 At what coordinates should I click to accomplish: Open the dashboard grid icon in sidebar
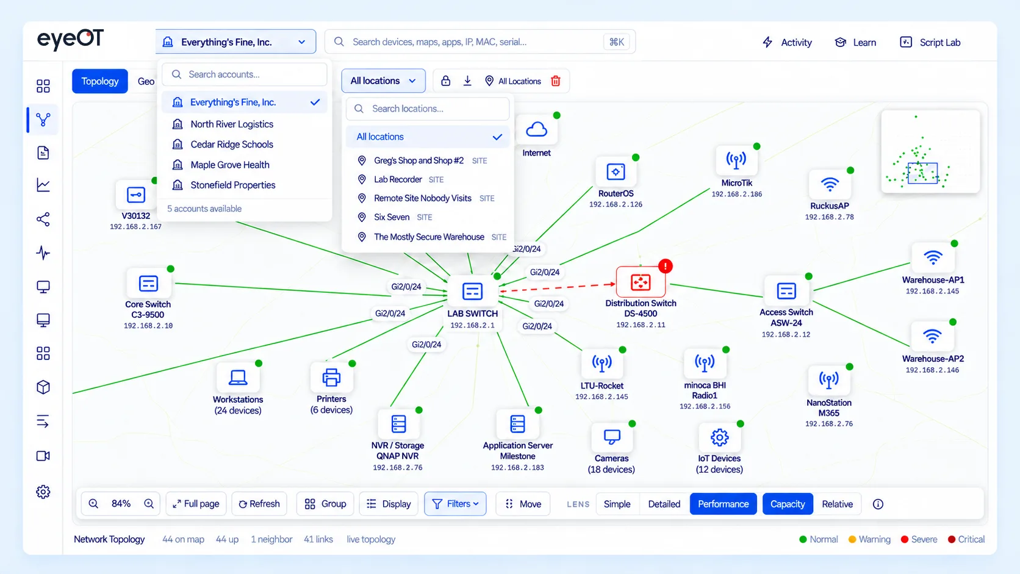(43, 86)
